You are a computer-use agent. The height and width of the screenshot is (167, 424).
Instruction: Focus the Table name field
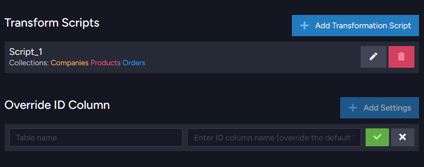[x=96, y=138]
